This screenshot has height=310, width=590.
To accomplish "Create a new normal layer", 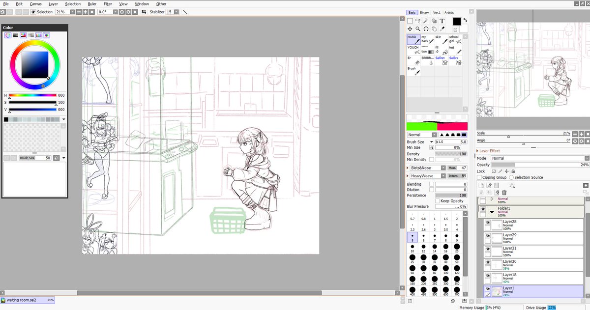I will [481, 185].
